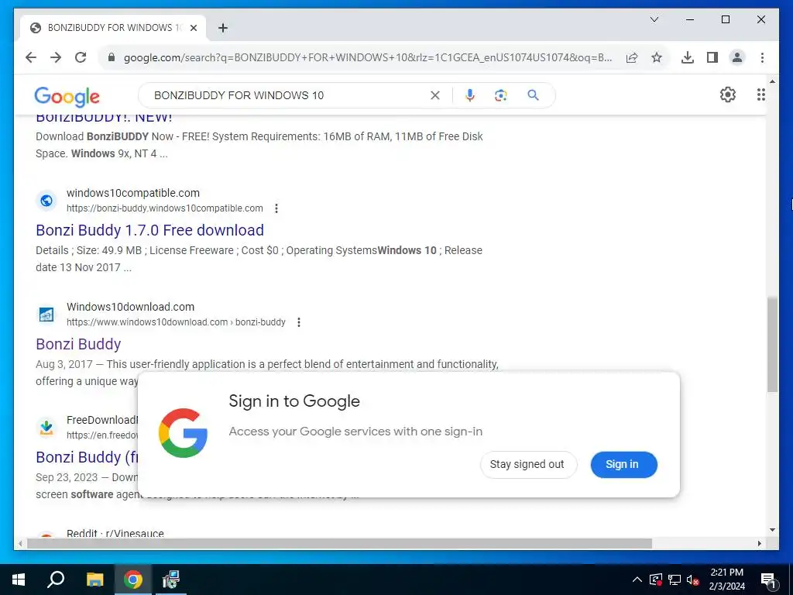793x595 pixels.
Task: Click the share this page icon
Action: point(632,57)
